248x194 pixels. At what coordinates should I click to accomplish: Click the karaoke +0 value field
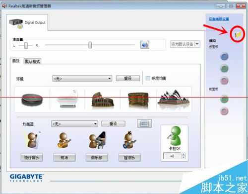(172, 156)
